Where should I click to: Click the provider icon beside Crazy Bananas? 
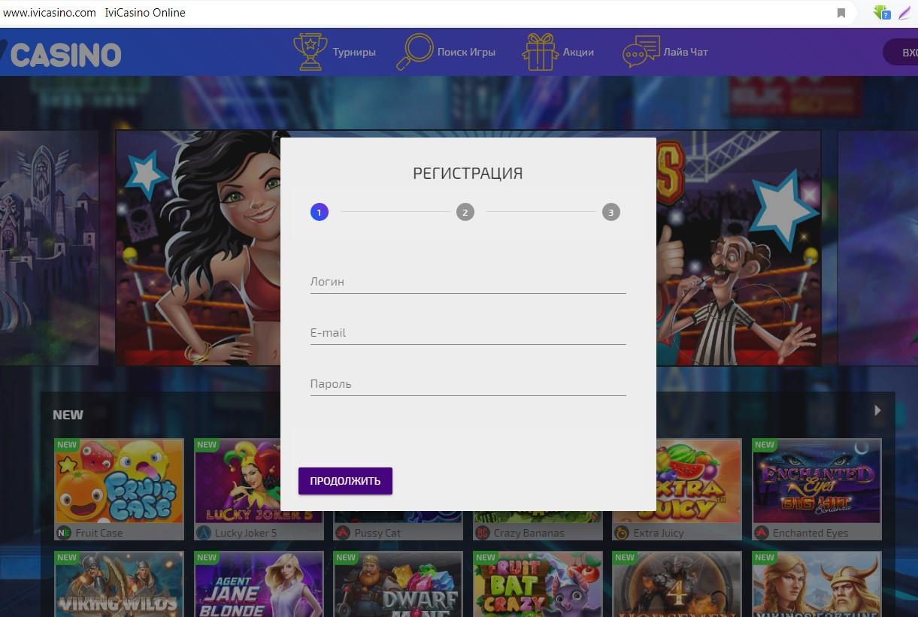pos(483,533)
